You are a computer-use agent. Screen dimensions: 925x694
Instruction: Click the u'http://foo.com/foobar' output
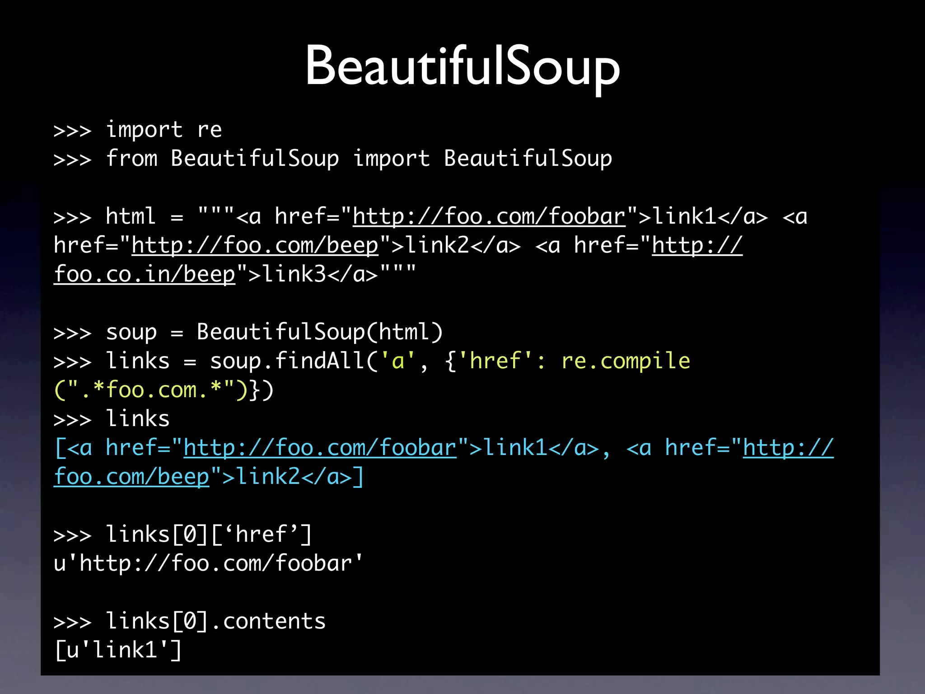click(x=208, y=563)
